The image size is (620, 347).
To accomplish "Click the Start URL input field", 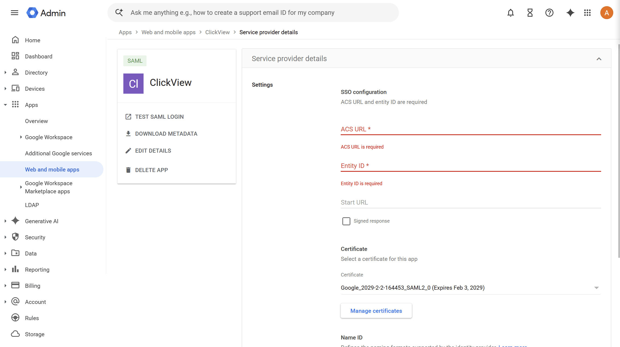I will pos(471,202).
